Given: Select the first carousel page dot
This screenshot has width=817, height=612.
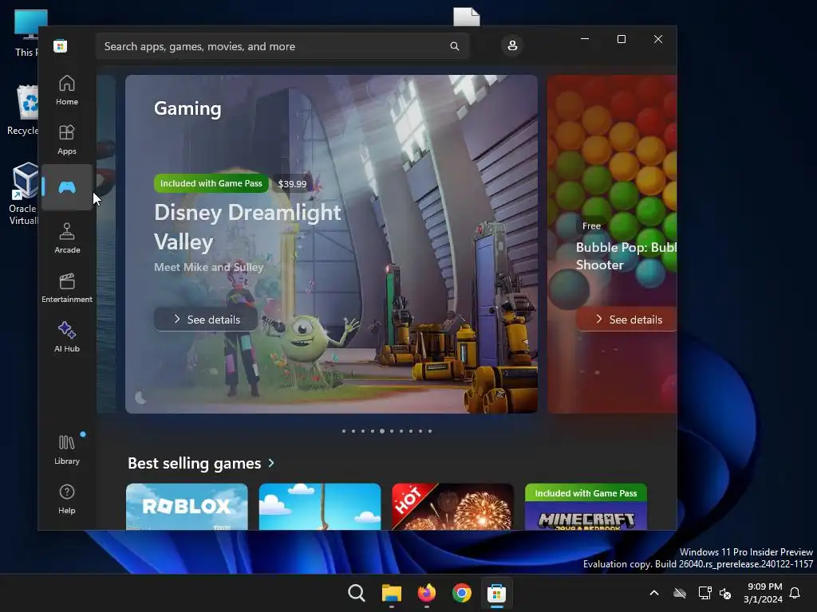Looking at the screenshot, I should click(x=344, y=431).
